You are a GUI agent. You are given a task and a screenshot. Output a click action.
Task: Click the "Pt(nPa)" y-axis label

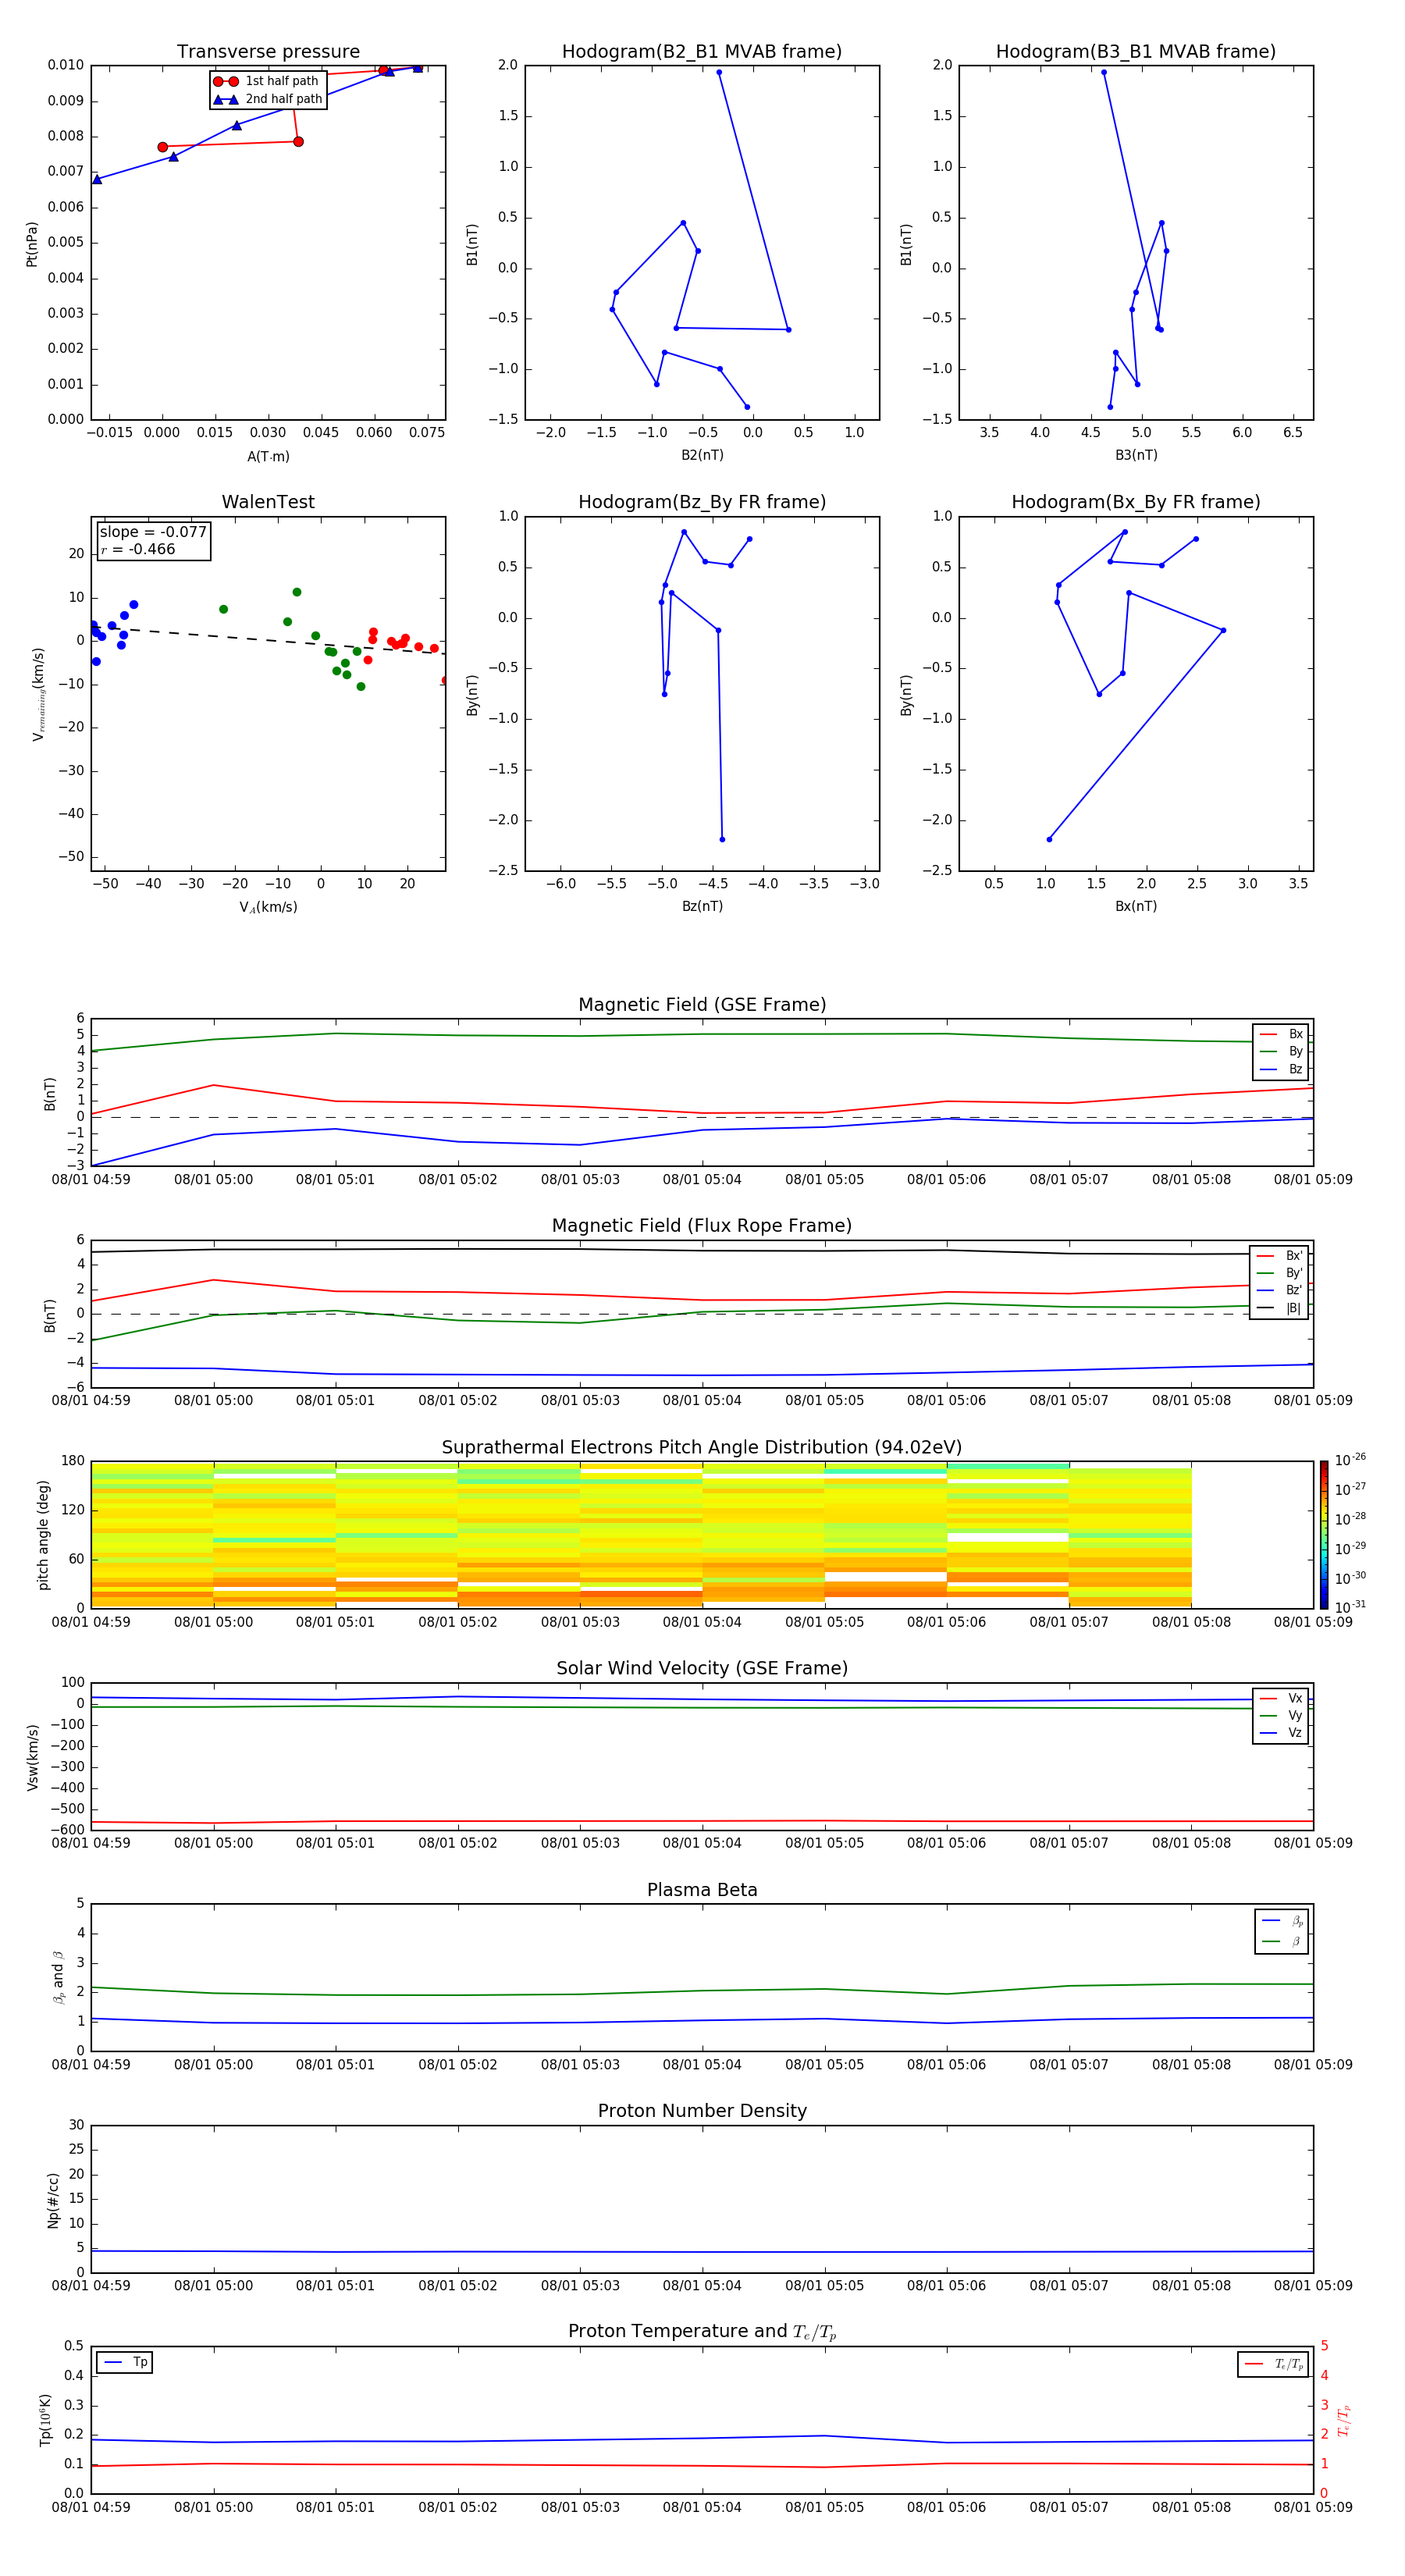tap(32, 244)
